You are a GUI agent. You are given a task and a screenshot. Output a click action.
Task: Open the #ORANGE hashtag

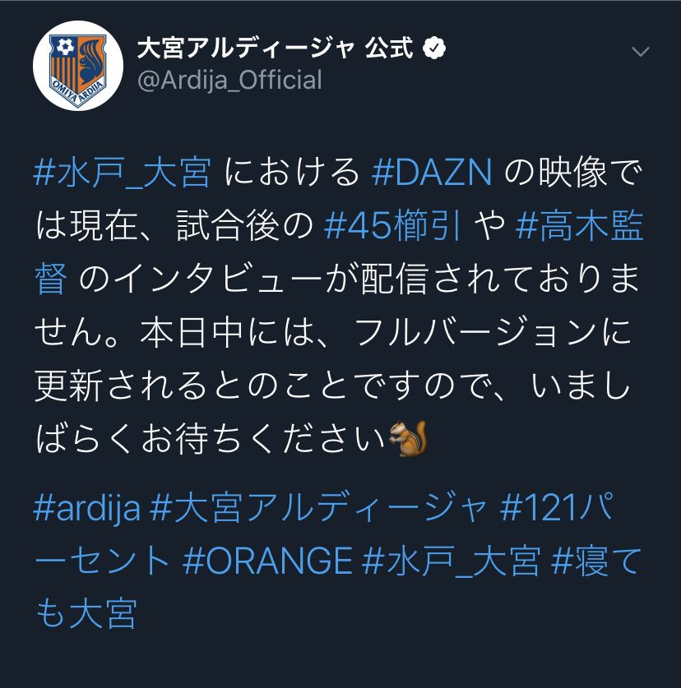tap(268, 561)
